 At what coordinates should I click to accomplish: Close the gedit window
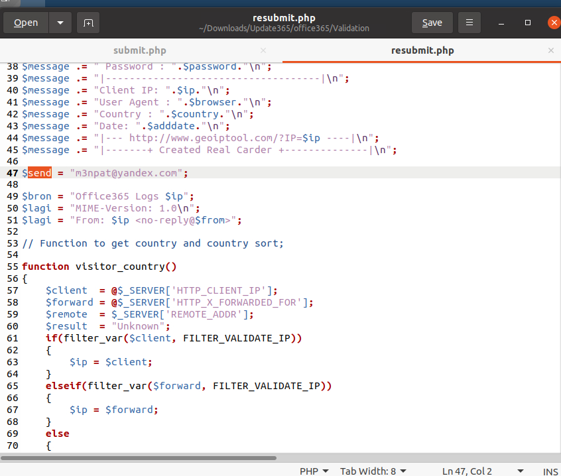(554, 23)
